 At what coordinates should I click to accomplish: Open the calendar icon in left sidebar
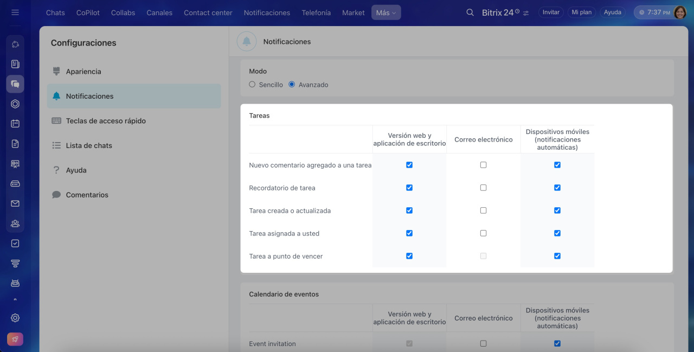point(15,124)
